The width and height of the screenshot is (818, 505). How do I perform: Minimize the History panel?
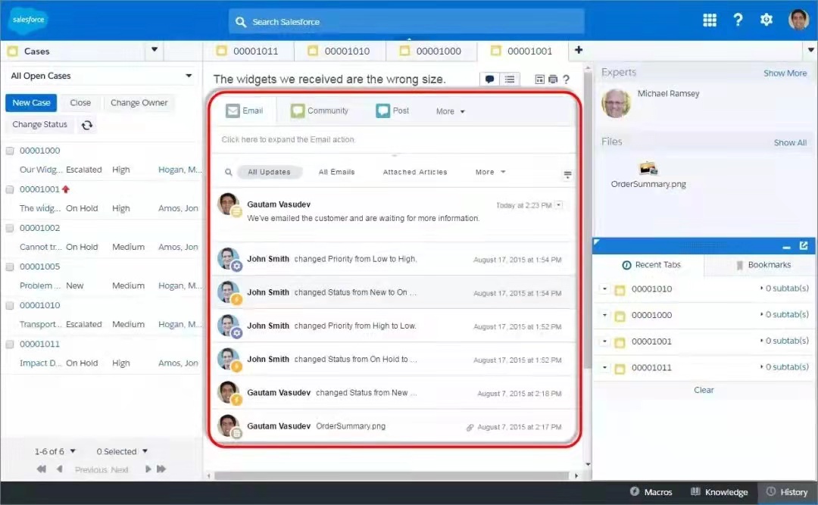pos(787,247)
